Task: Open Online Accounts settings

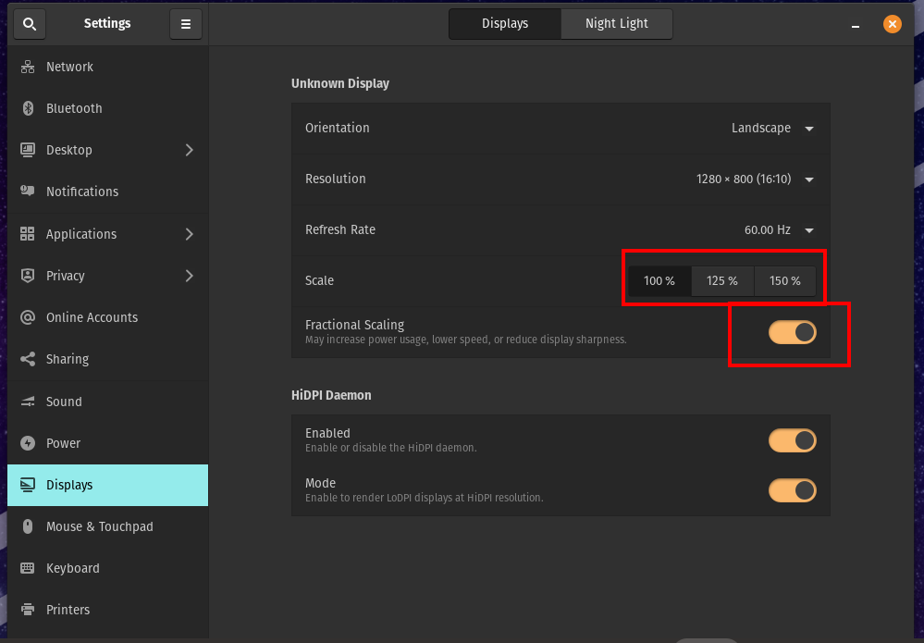Action: (93, 317)
